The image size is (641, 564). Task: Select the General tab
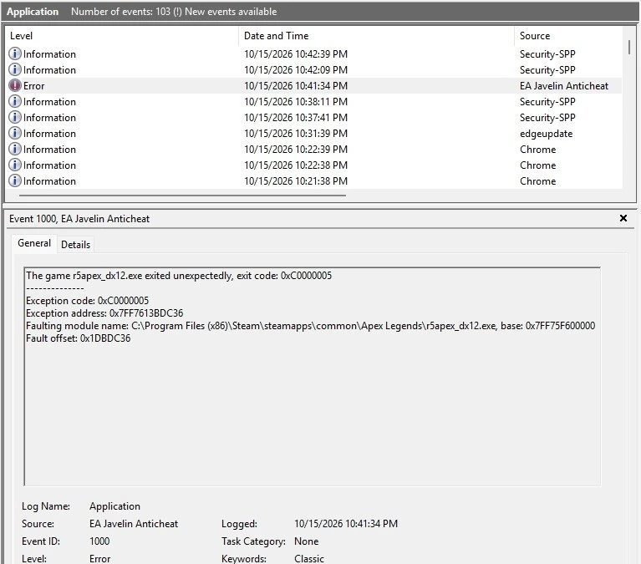pyautogui.click(x=34, y=243)
